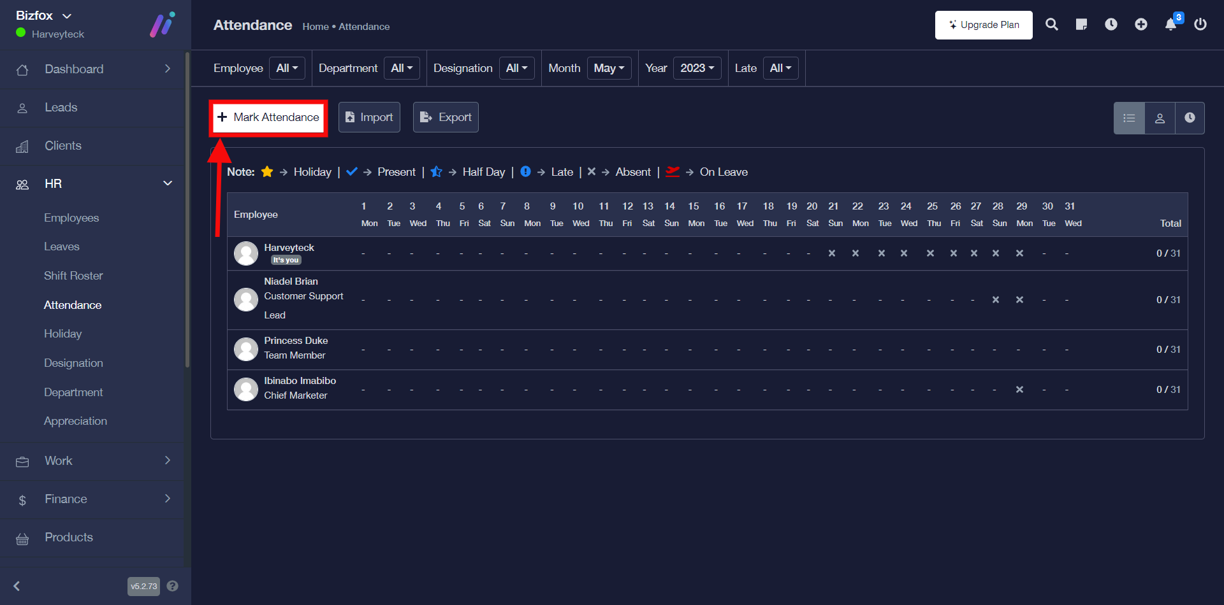Open the notifications bell

1171,24
